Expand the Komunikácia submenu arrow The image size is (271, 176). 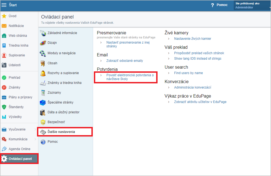pos(35,139)
